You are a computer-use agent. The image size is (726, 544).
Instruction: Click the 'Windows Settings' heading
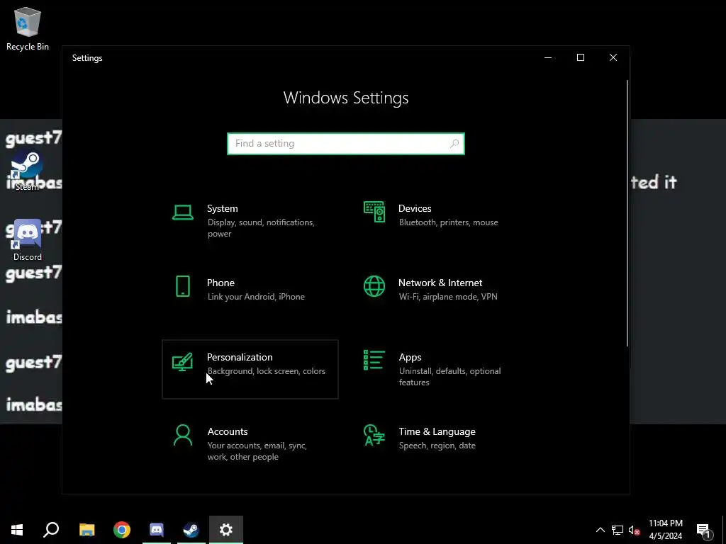[346, 98]
